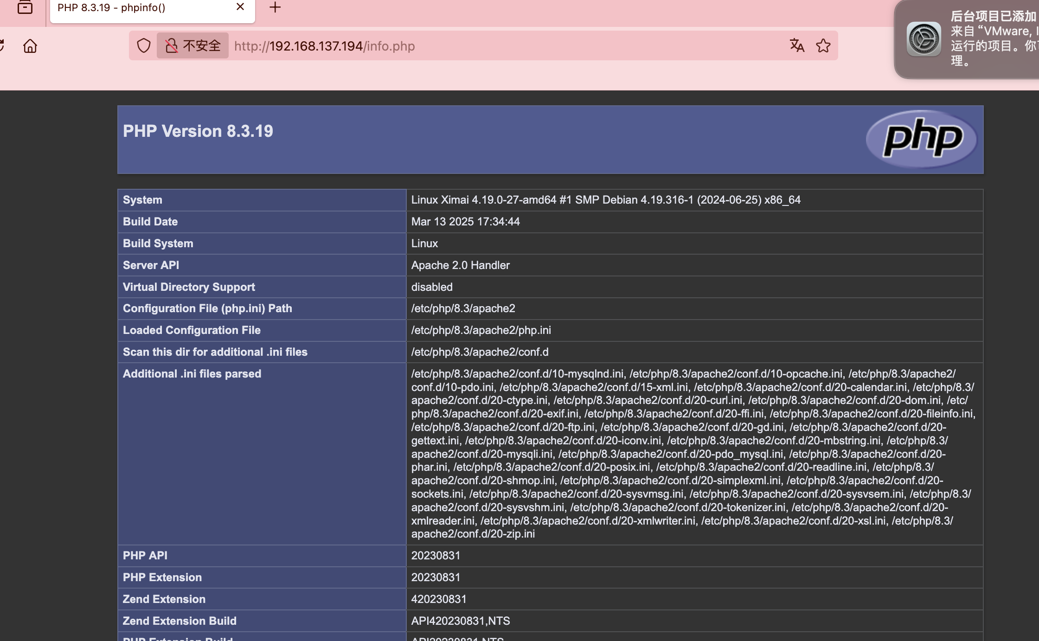This screenshot has width=1039, height=641.
Task: Click the Zend Extension Build label
Action: coord(180,621)
